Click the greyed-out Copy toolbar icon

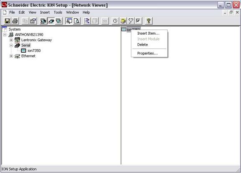click(x=25, y=21)
